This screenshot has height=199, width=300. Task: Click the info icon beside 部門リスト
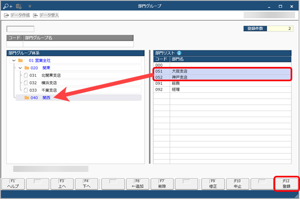click(x=179, y=53)
